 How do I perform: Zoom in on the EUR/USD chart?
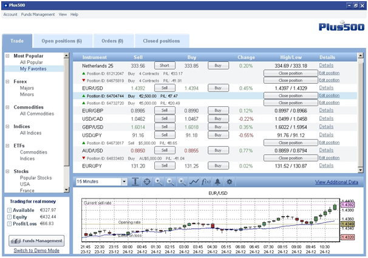158,182
